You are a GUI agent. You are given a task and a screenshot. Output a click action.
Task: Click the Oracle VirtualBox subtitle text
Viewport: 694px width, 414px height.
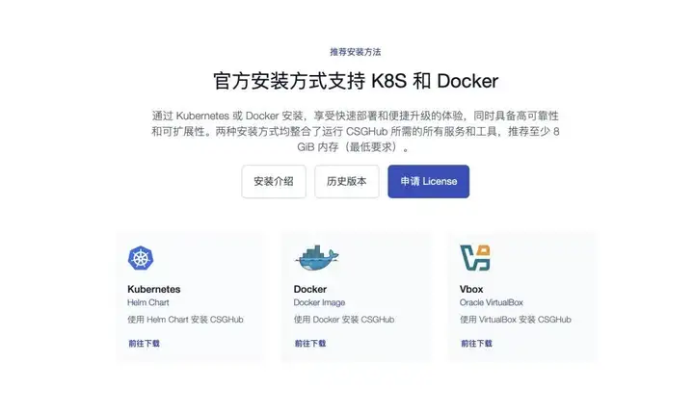(492, 302)
